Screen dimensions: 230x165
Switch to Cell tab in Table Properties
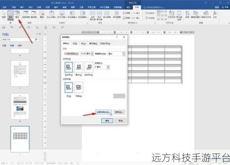pyautogui.click(x=93, y=43)
